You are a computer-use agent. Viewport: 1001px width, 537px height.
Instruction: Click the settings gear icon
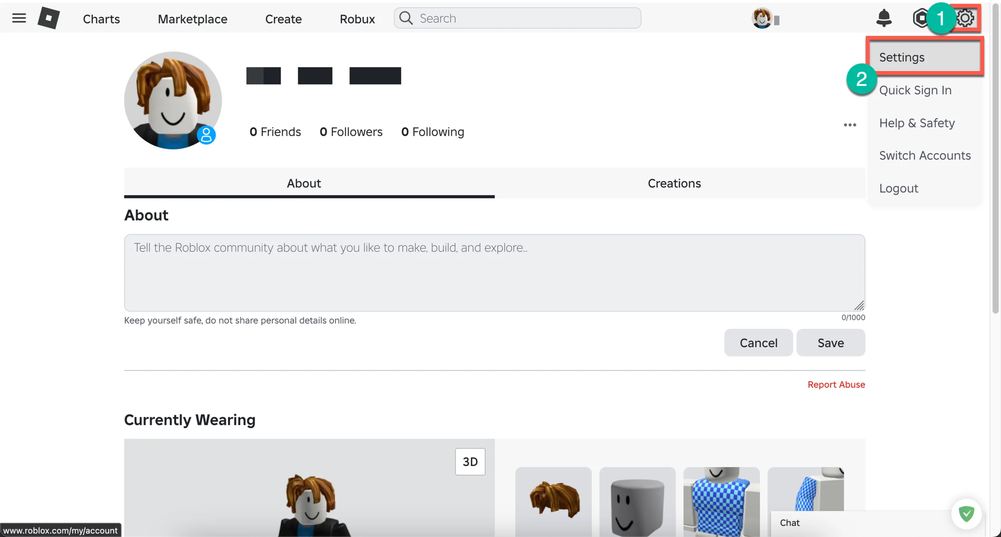965,18
